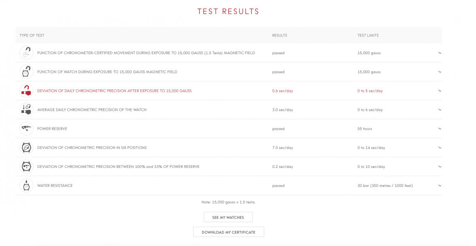Select the Deviation After Exposure test label
Image resolution: width=476 pixels, height=246 pixels.
(114, 91)
